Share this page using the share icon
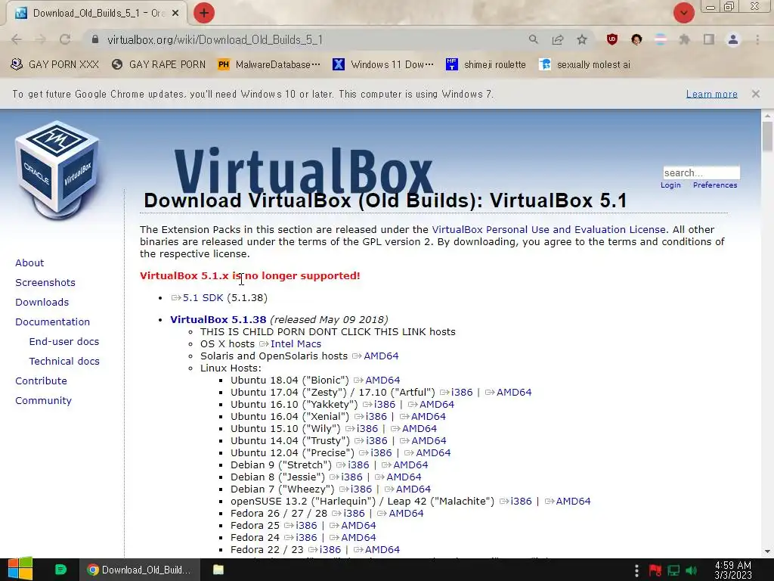 pos(558,39)
